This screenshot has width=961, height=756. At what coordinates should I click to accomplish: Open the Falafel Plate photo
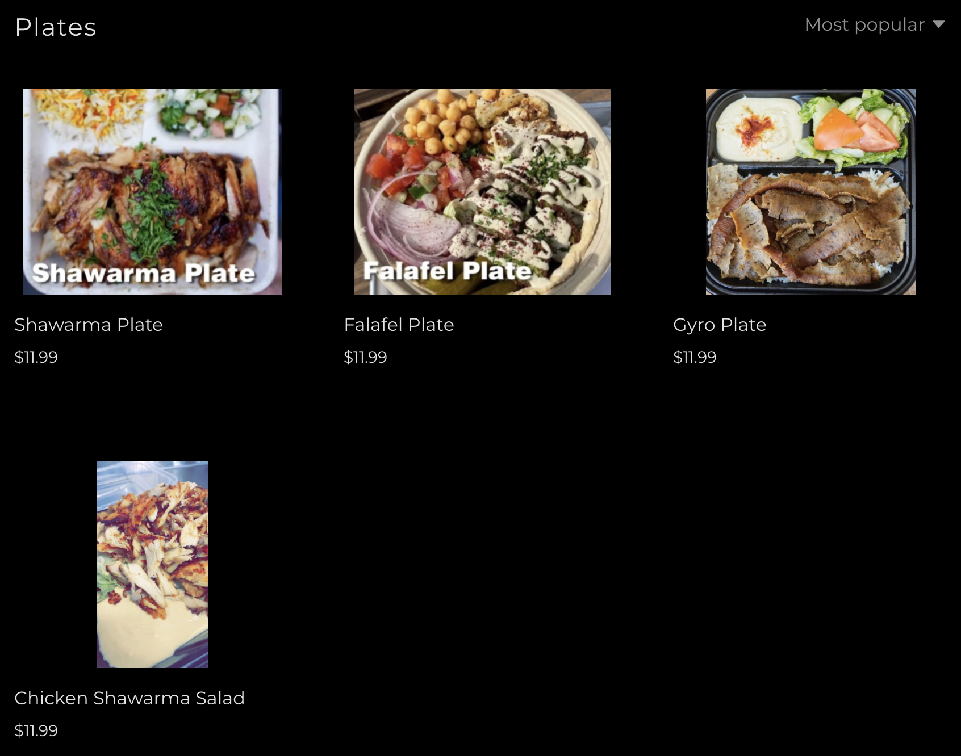click(482, 192)
